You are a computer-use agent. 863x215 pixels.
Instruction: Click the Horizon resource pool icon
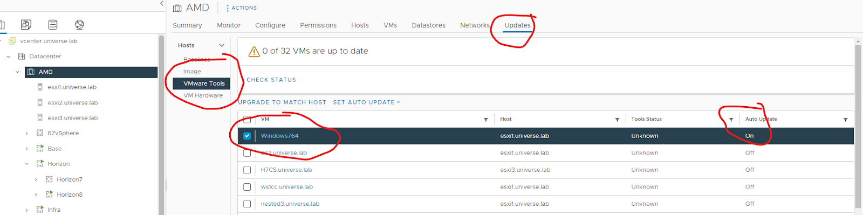40,163
